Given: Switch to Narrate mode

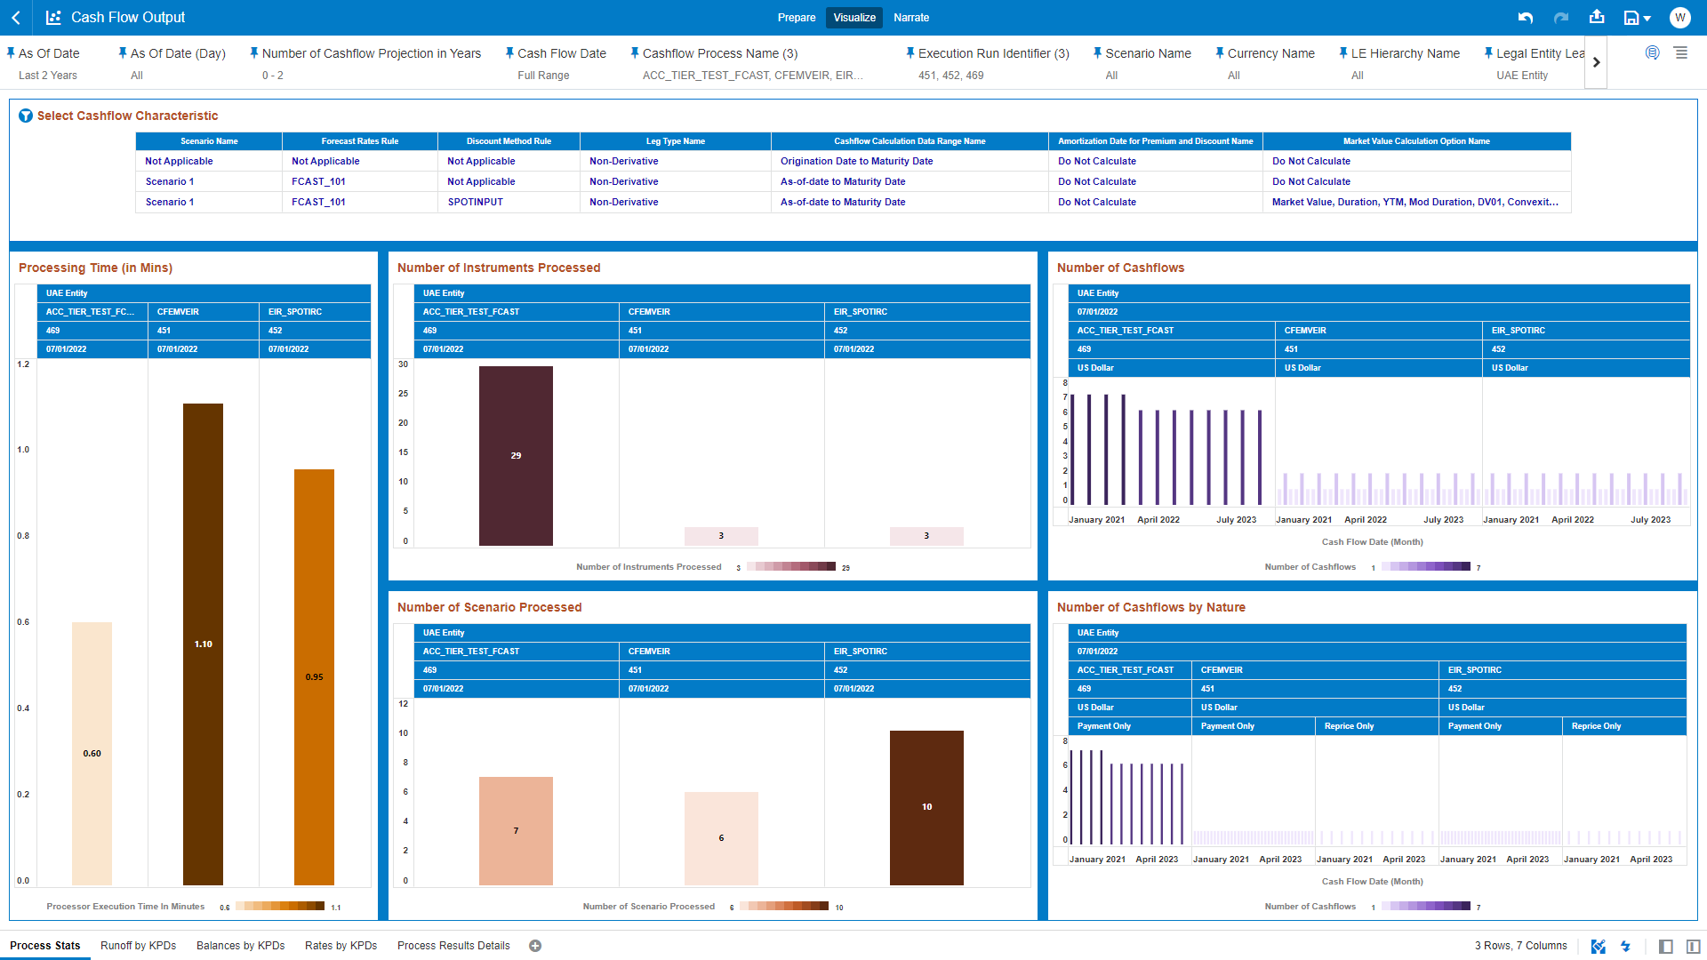Looking at the screenshot, I should point(911,18).
